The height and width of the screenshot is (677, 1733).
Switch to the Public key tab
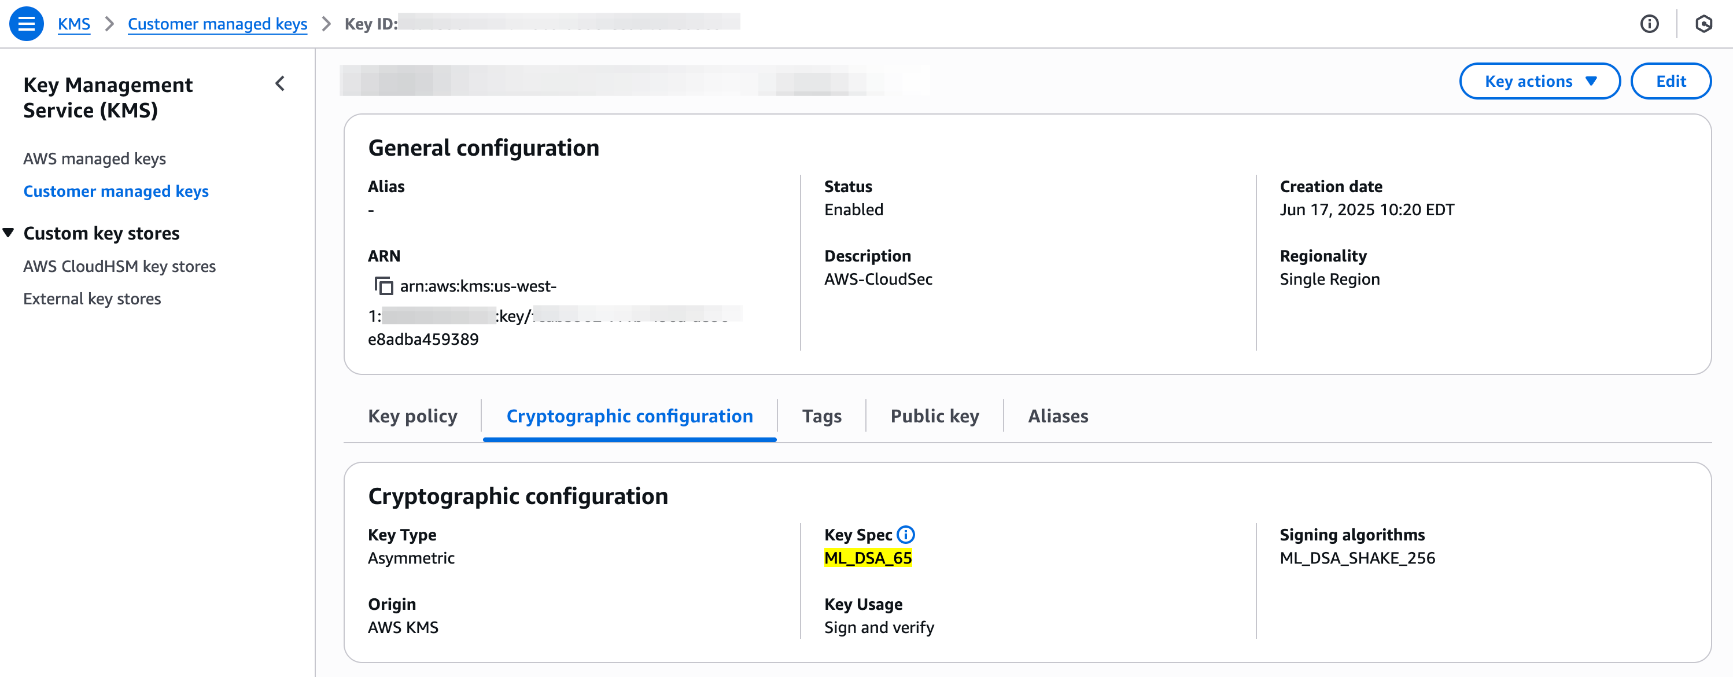934,416
